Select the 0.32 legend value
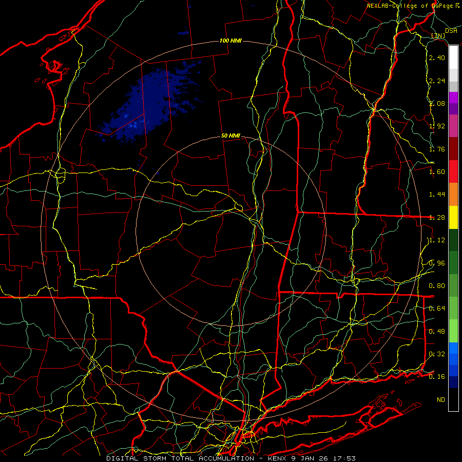The height and width of the screenshot is (462, 462). pyautogui.click(x=437, y=354)
